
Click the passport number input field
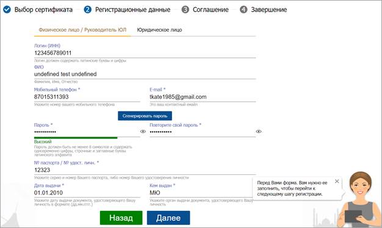[145, 170]
